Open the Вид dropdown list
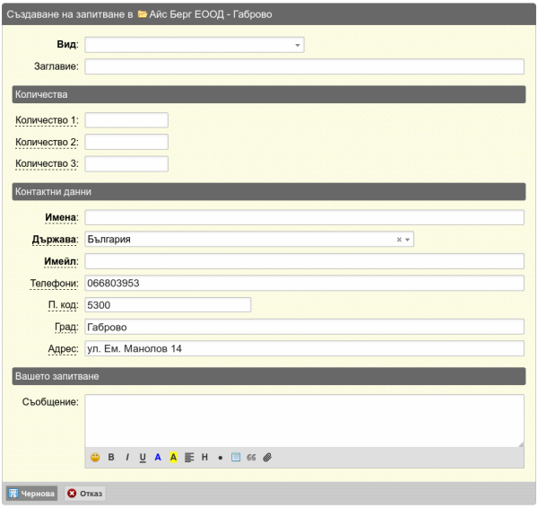Screen dimensions: 538x508 [195, 45]
